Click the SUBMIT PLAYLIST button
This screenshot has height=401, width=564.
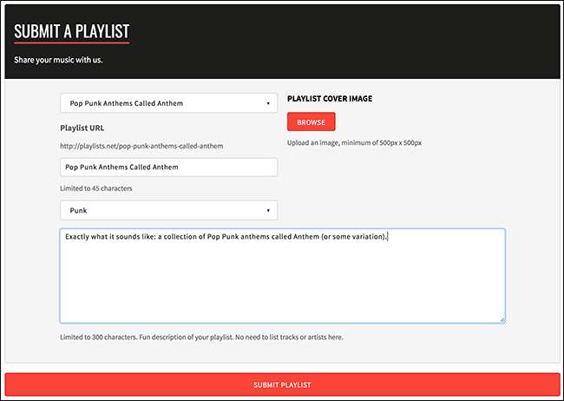coord(282,385)
